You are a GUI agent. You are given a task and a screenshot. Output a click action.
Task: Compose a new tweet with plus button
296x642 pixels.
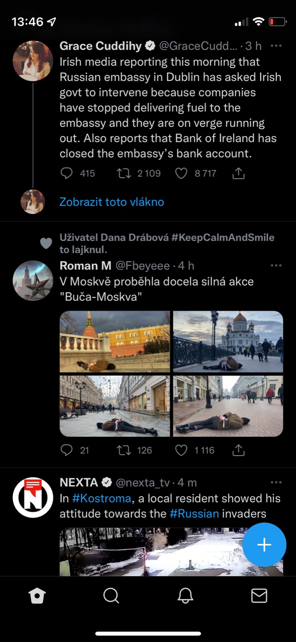pyautogui.click(x=264, y=544)
